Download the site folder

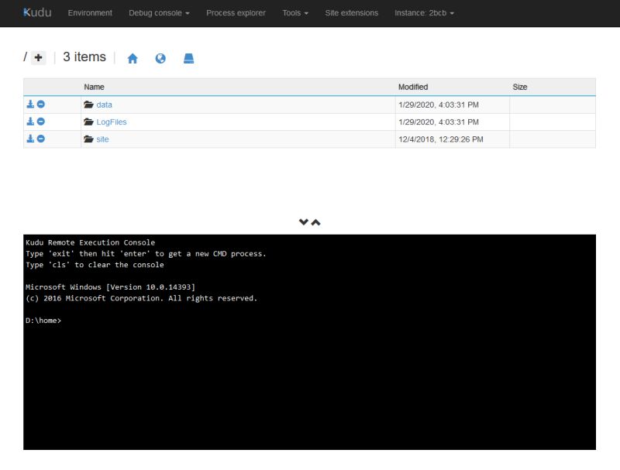[30, 139]
